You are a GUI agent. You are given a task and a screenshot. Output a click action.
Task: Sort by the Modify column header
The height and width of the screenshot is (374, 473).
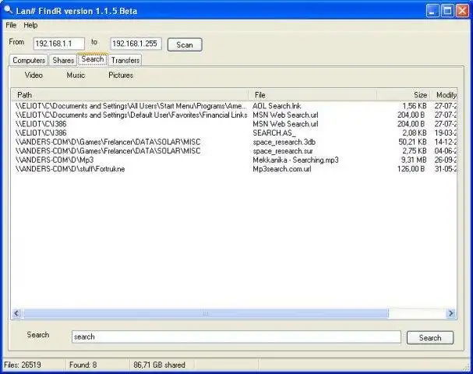click(443, 95)
